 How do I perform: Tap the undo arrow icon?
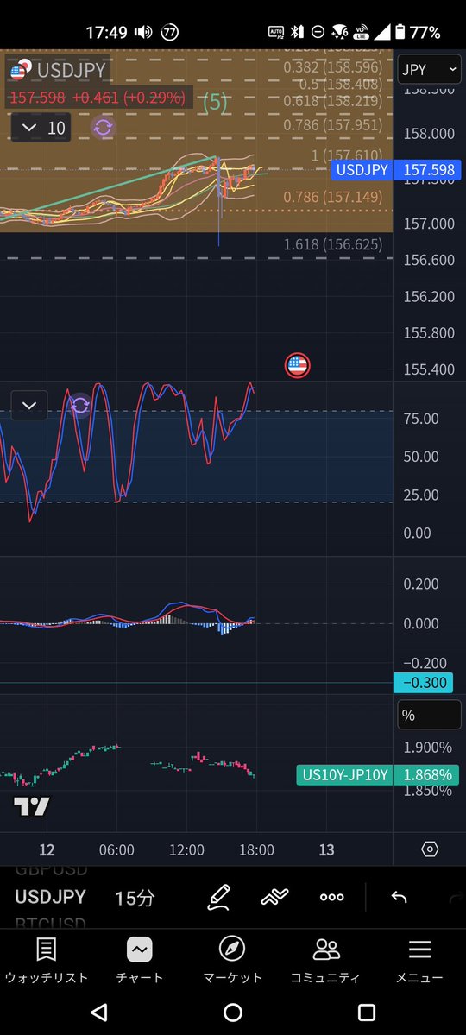[399, 897]
